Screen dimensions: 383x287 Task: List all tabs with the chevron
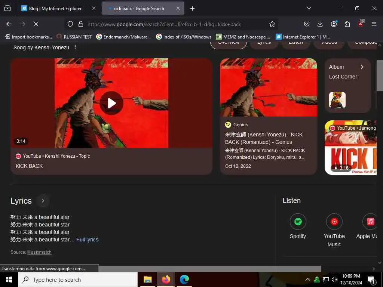click(x=309, y=8)
